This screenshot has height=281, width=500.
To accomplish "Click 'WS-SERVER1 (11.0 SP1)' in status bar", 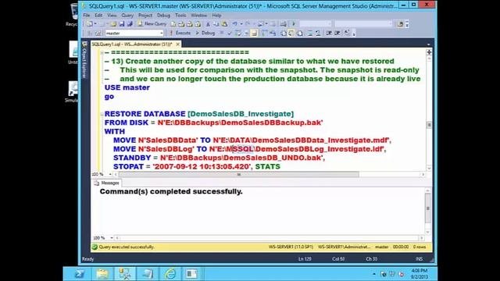I will pyautogui.click(x=291, y=247).
